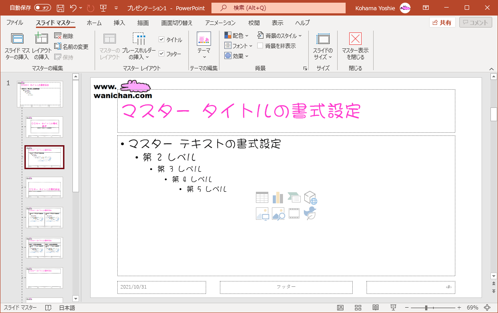Open 背景のスタイル dropdown
This screenshot has width=498, height=313.
(279, 35)
